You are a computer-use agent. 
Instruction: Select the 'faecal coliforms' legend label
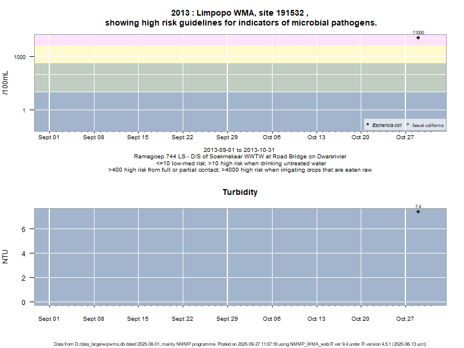coord(427,125)
